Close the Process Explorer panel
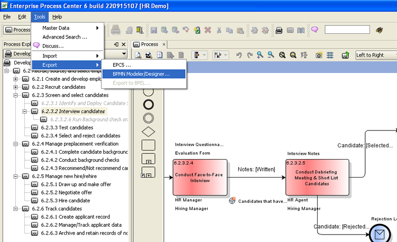The height and width of the screenshot is (242, 397). click(123, 44)
